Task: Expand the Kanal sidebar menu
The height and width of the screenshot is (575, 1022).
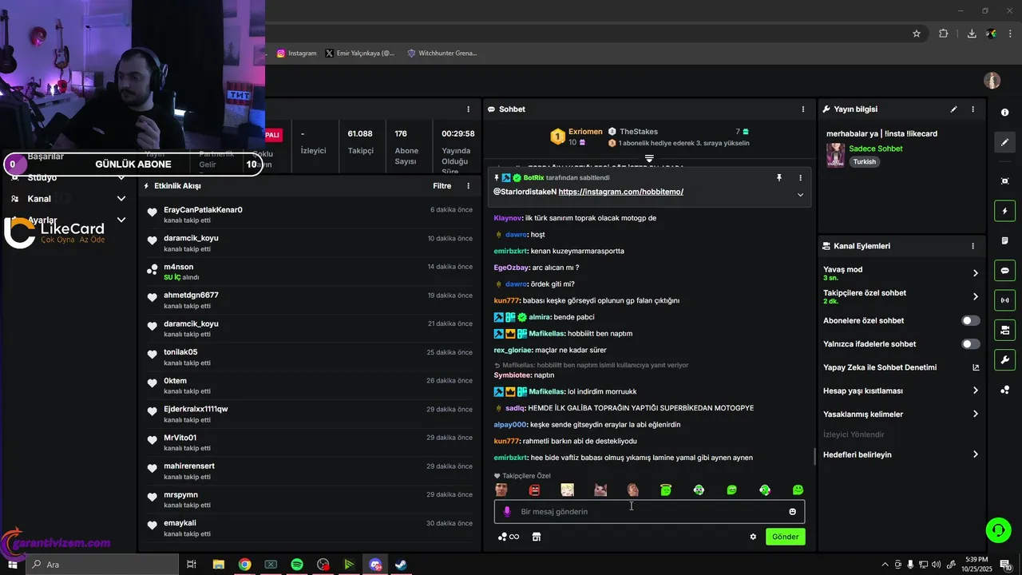Action: [x=121, y=199]
